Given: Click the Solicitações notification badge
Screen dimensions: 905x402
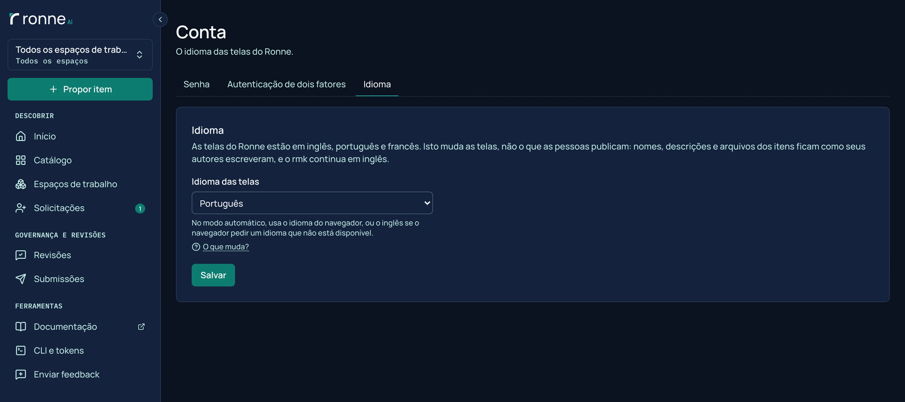Looking at the screenshot, I should (140, 209).
